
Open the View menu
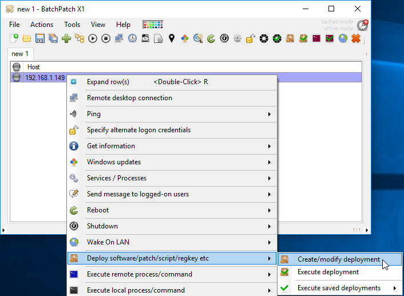pos(98,25)
